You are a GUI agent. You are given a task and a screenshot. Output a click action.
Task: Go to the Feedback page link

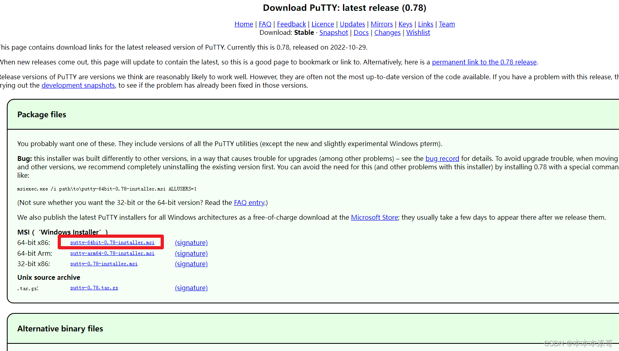(x=291, y=24)
